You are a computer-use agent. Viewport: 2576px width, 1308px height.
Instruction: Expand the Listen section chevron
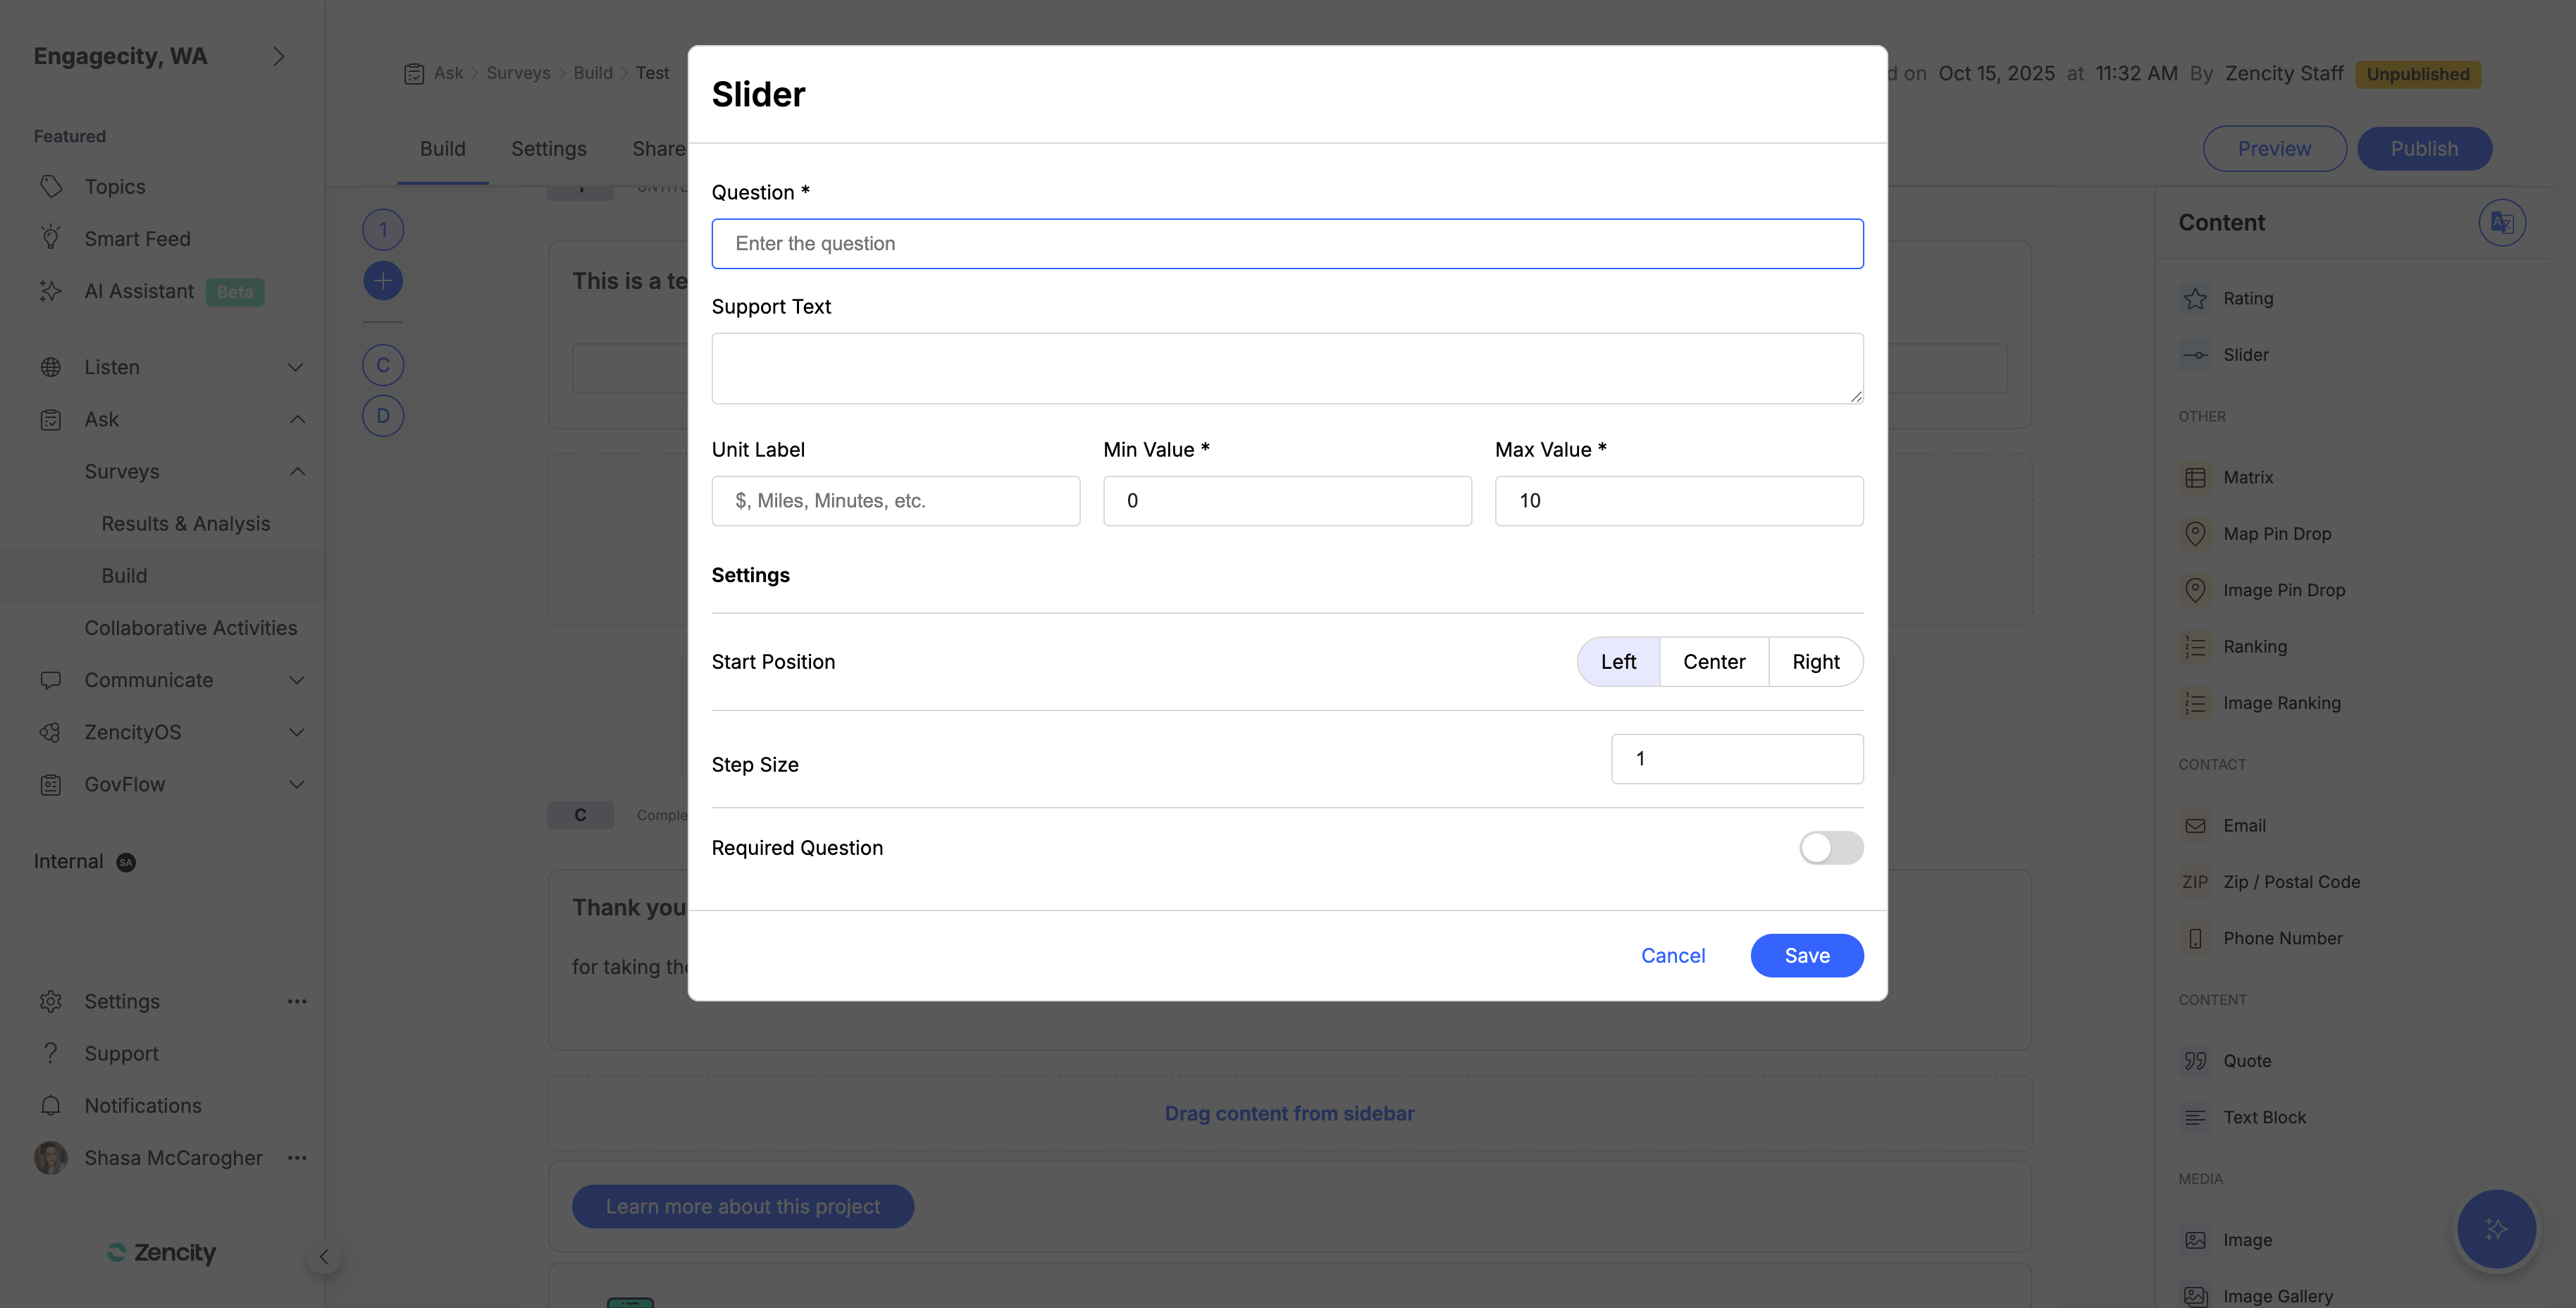pyautogui.click(x=296, y=367)
